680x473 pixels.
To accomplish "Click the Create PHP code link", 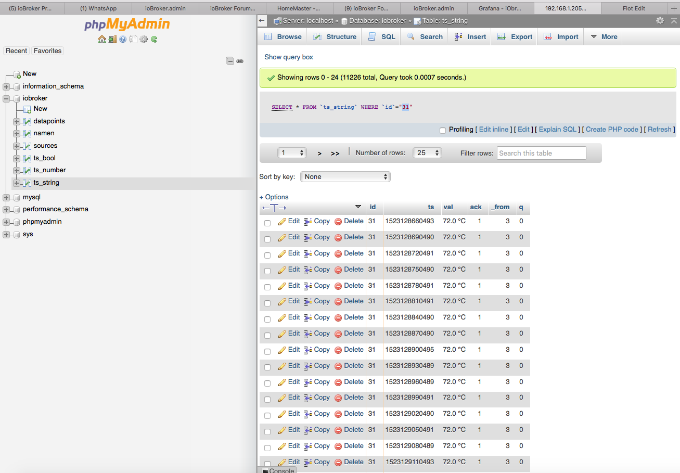I will 612,130.
